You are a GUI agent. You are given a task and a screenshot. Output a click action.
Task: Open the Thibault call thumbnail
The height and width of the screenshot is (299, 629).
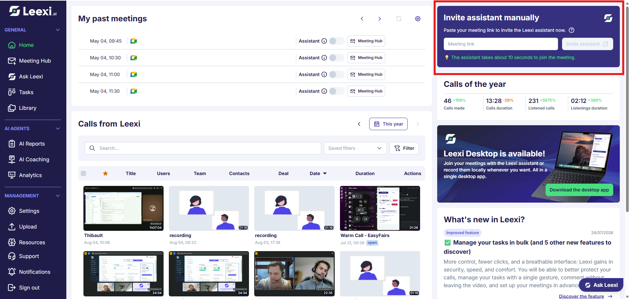point(124,209)
